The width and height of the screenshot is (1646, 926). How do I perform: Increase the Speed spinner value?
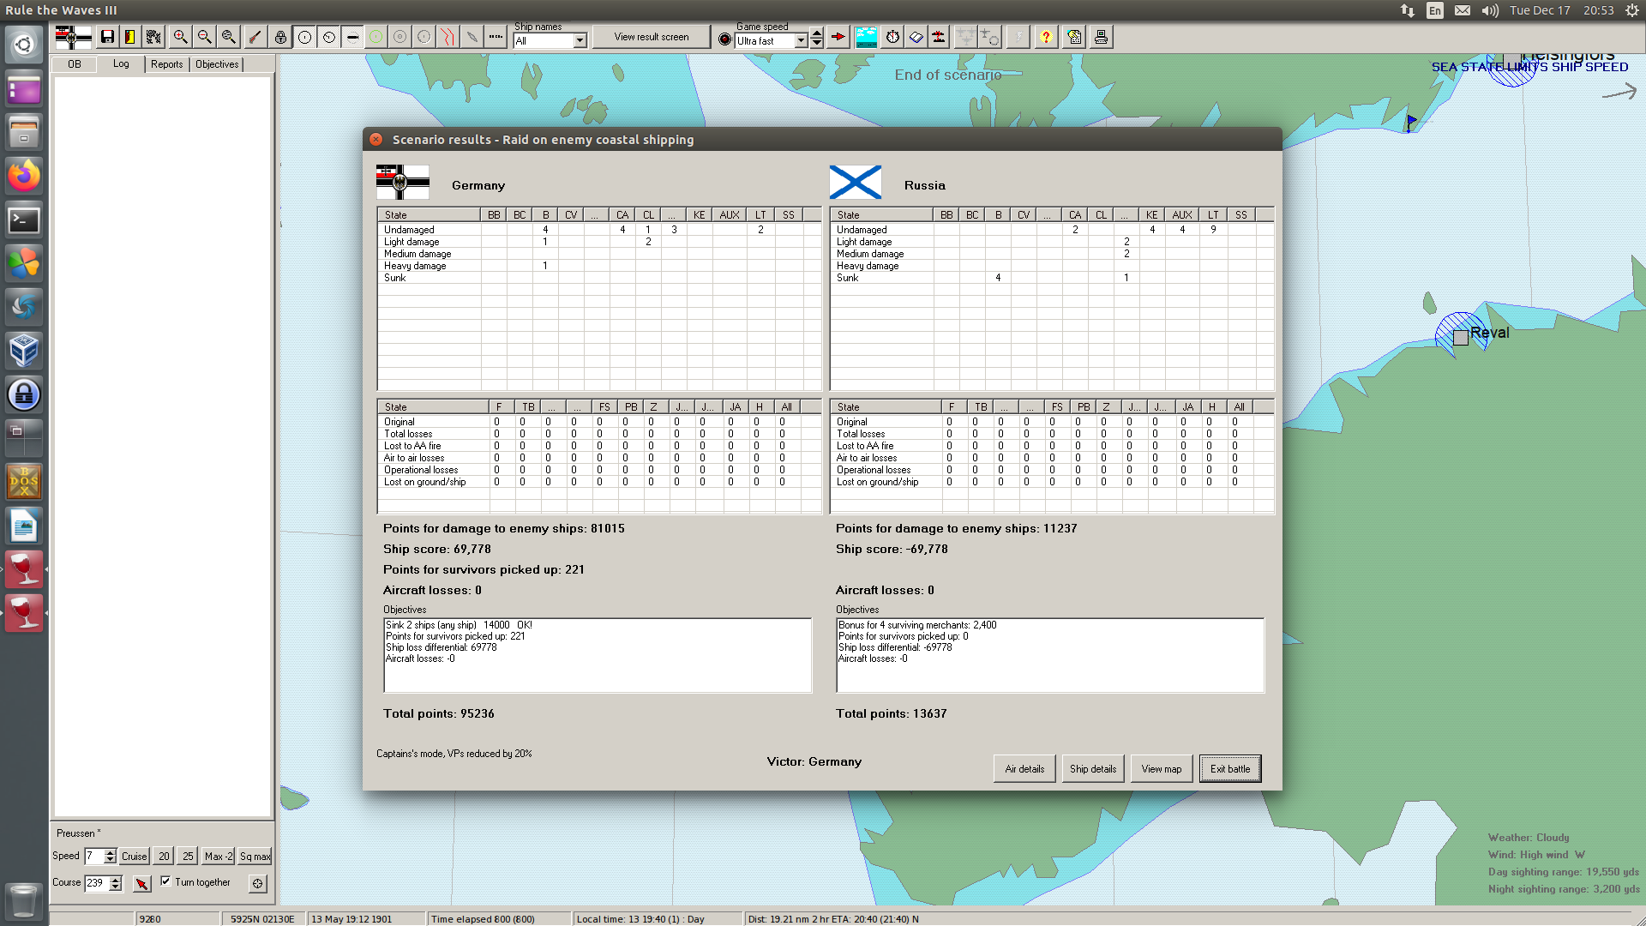click(110, 852)
